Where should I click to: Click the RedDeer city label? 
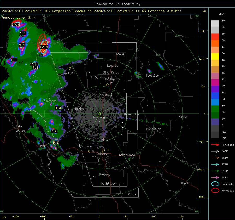[x=111, y=79]
